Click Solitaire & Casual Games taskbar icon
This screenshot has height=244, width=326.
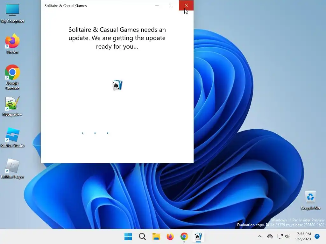[x=198, y=236]
